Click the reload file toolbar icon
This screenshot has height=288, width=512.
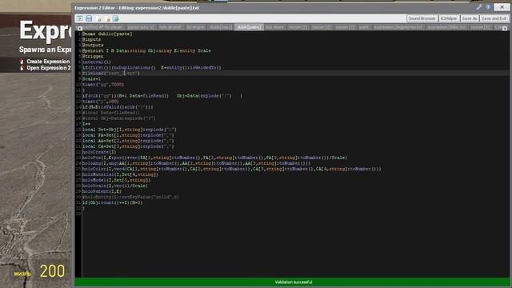[x=115, y=18]
